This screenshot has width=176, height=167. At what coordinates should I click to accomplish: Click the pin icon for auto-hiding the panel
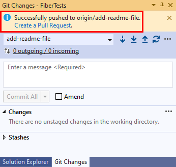pyautogui.click(x=162, y=5)
